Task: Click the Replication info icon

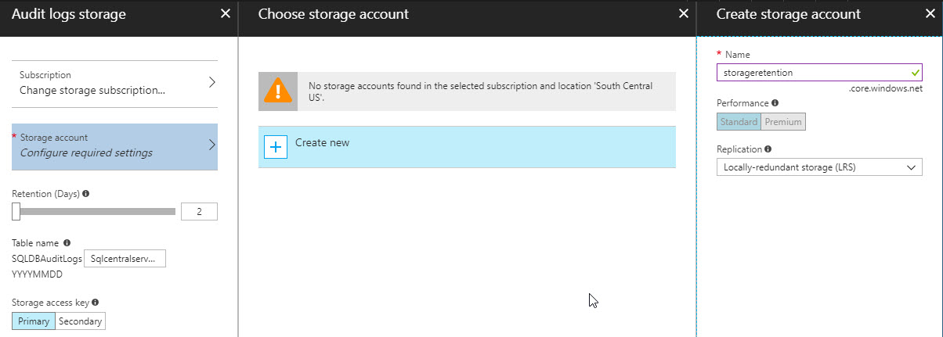Action: click(x=768, y=149)
